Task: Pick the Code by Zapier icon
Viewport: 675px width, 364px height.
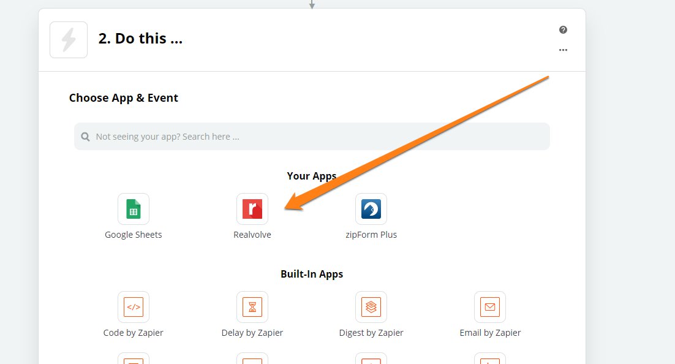Action: tap(134, 307)
